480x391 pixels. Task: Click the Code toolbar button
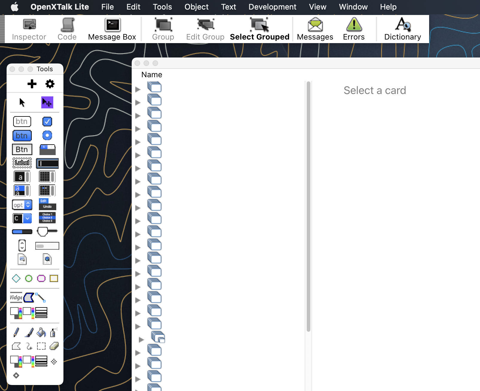pyautogui.click(x=67, y=29)
